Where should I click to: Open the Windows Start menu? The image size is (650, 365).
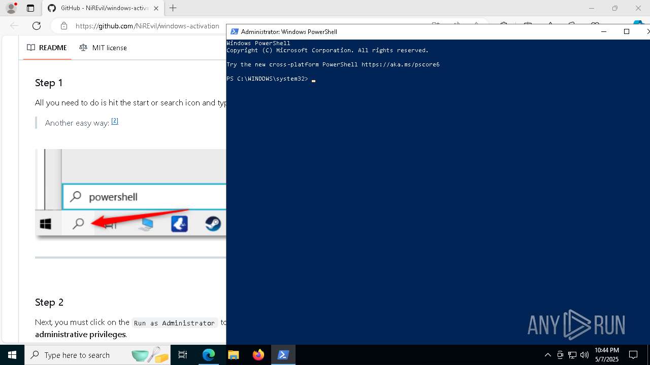[x=12, y=355]
